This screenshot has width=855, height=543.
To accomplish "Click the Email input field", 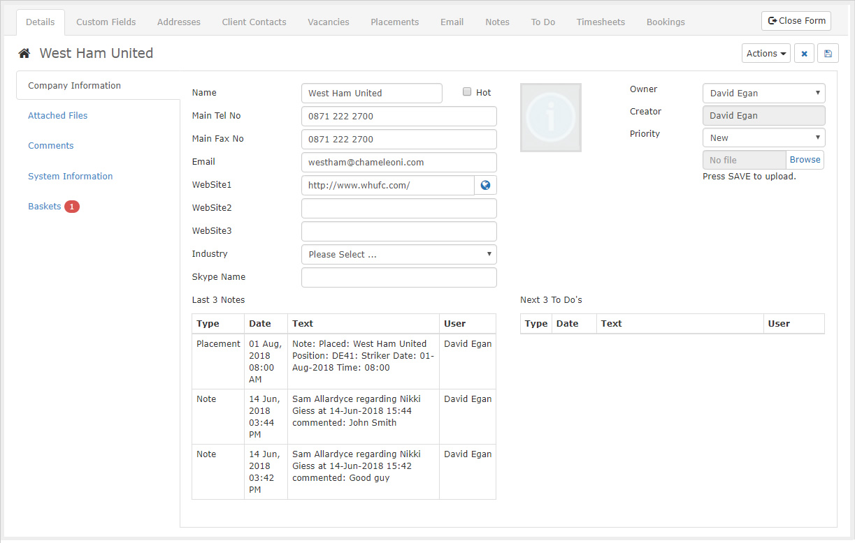I will [399, 163].
